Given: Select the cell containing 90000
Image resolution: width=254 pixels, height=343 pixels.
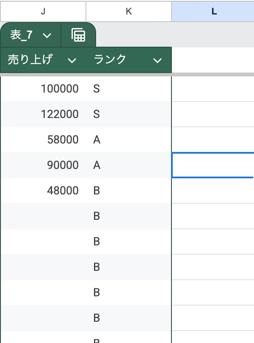Looking at the screenshot, I should point(43,165).
